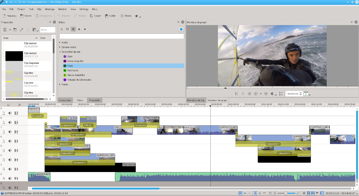Click the Coller (paste) toolbar button
The image size is (359, 196).
pyautogui.click(x=110, y=16)
